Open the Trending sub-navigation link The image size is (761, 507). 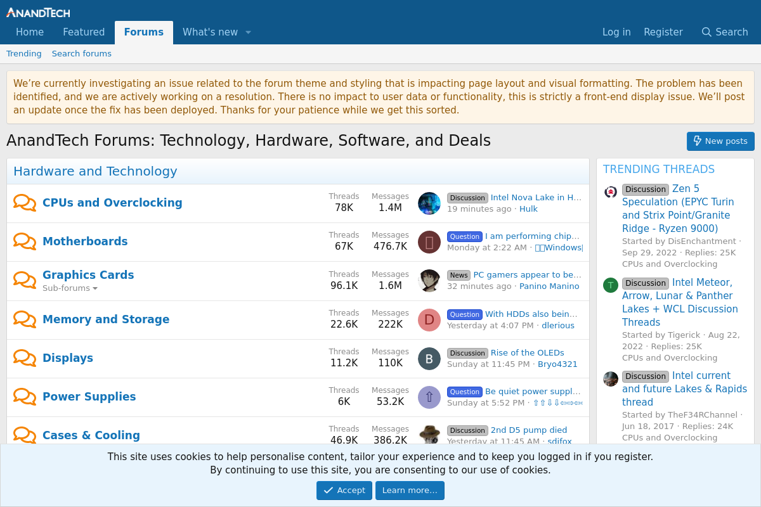24,54
